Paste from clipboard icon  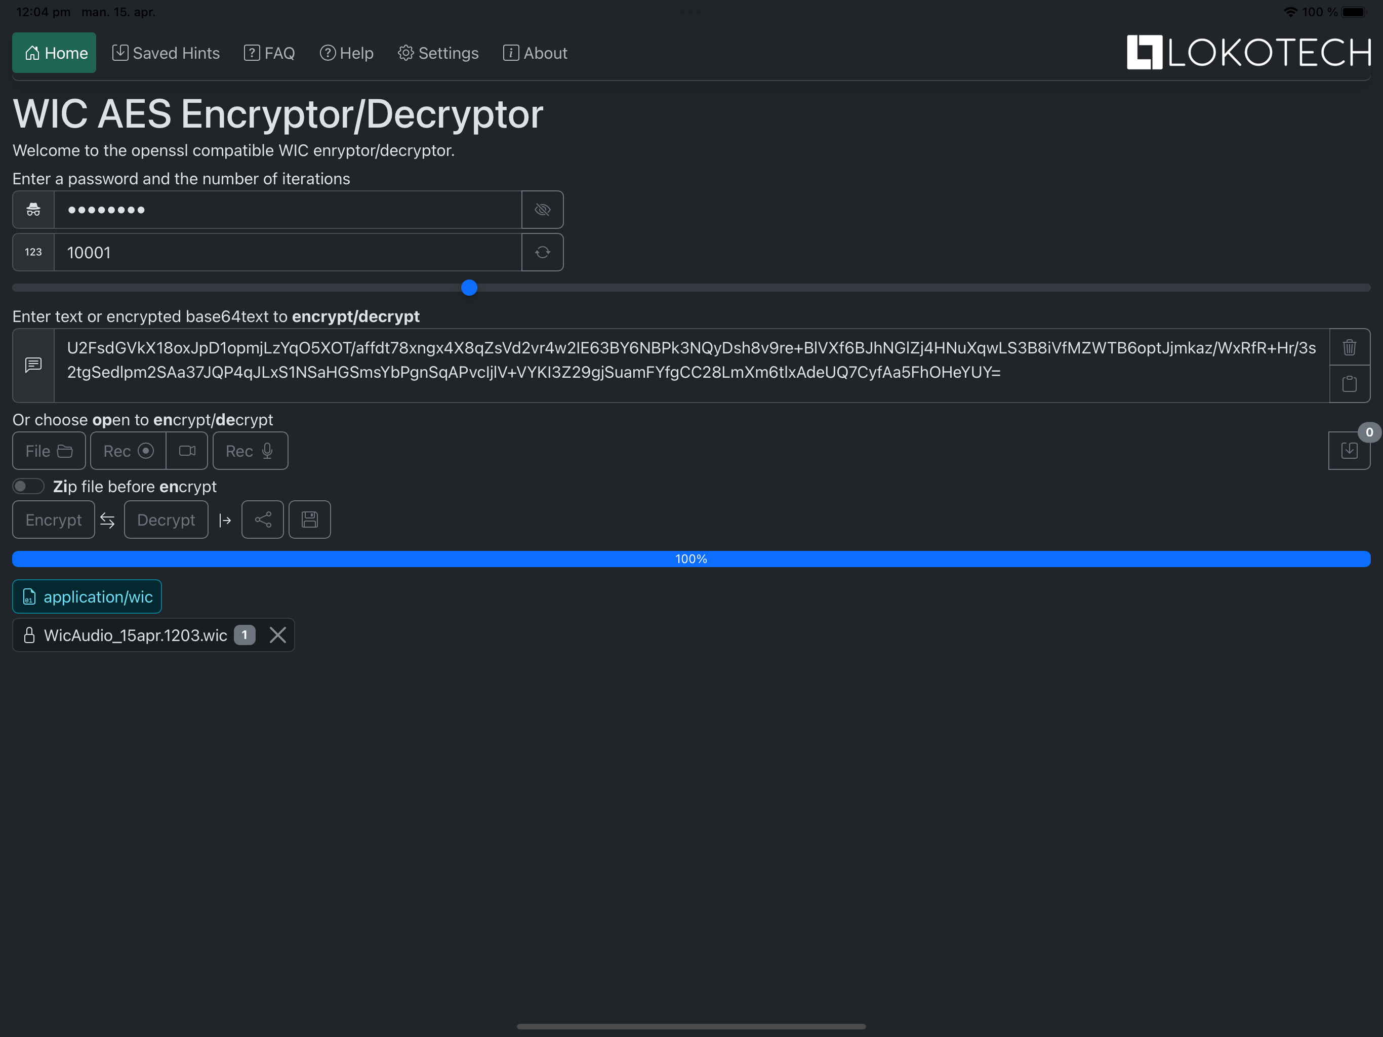(1349, 383)
